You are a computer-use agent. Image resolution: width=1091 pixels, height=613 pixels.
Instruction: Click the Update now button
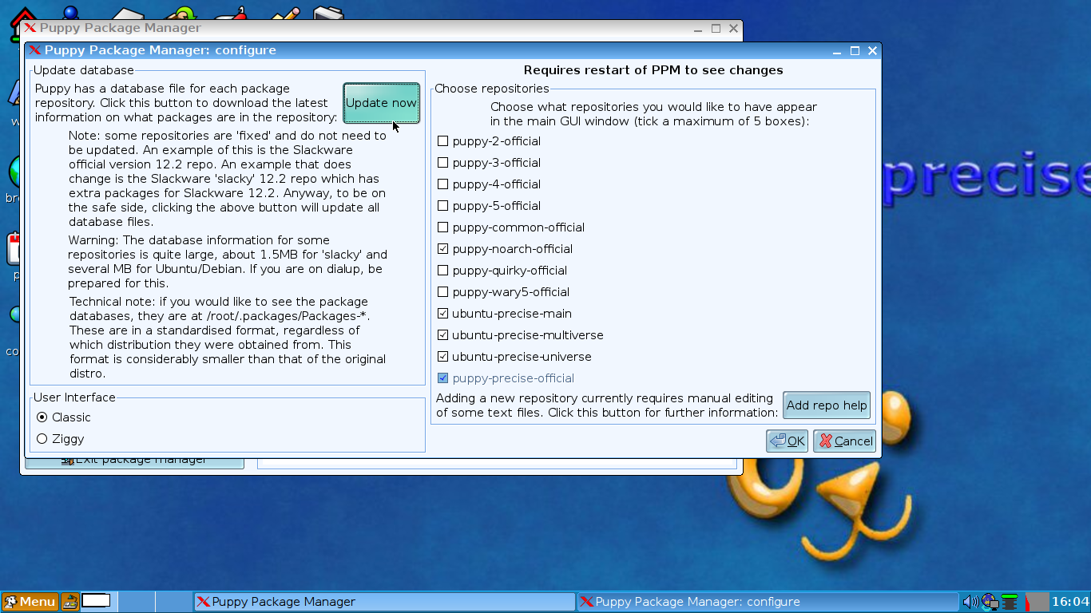(x=381, y=103)
